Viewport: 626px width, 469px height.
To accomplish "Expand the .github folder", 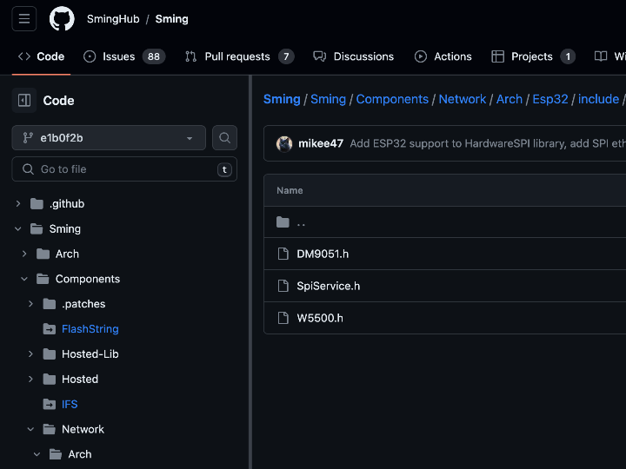I will 18,204.
